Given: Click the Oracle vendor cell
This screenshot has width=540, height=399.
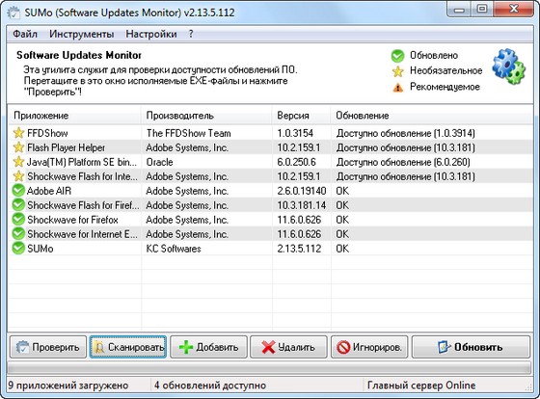Looking at the screenshot, I should 159,162.
